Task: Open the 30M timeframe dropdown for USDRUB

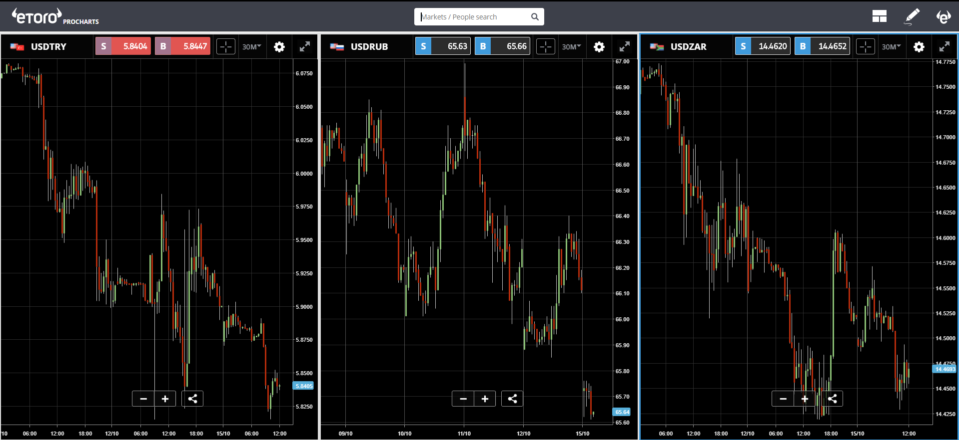Action: tap(571, 47)
